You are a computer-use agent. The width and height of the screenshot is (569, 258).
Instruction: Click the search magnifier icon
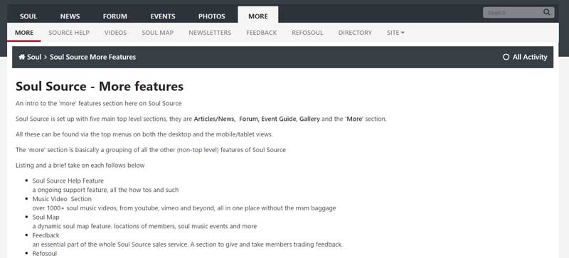(546, 12)
